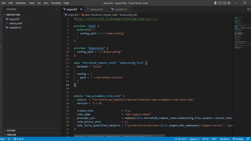Open Explorer more actions ellipsis
This screenshot has height=141, width=251.
pyautogui.click(x=56, y=9)
